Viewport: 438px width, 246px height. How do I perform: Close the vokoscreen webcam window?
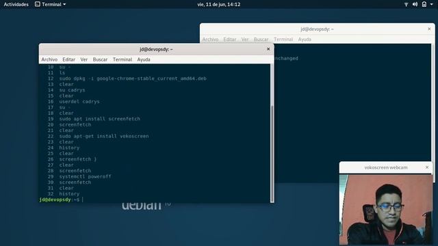click(x=427, y=167)
